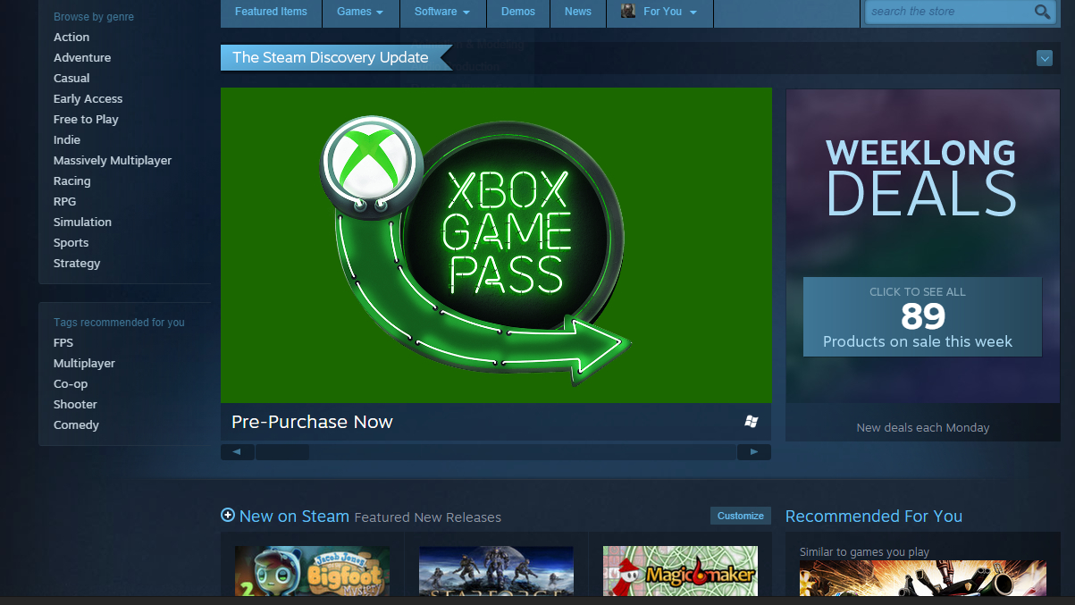Image resolution: width=1075 pixels, height=605 pixels.
Task: Click the carousel scrollbar thumb
Action: 282,452
